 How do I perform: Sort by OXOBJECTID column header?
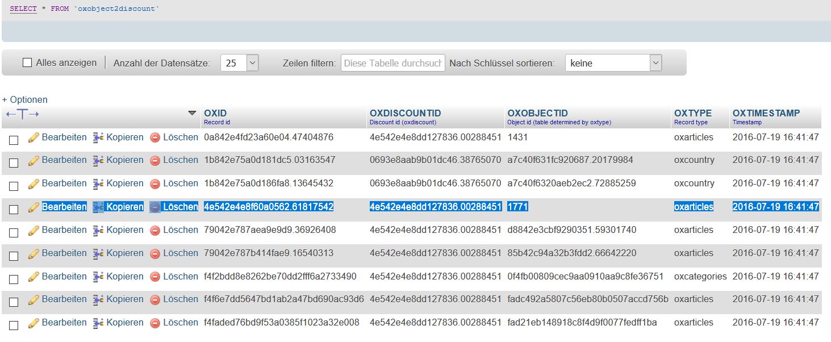(537, 113)
